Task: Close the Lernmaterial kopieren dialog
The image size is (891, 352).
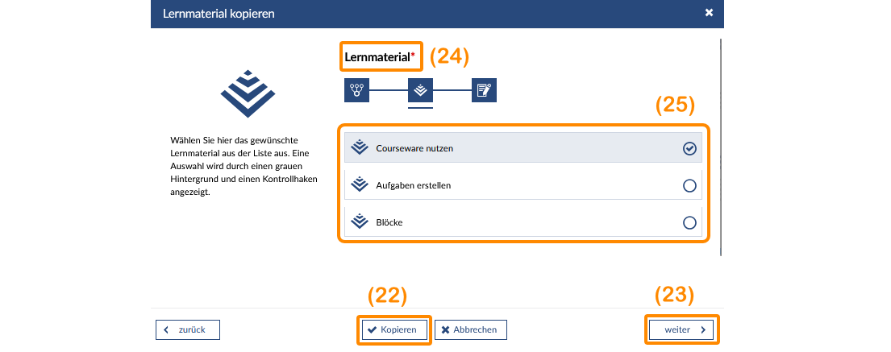Action: (709, 13)
